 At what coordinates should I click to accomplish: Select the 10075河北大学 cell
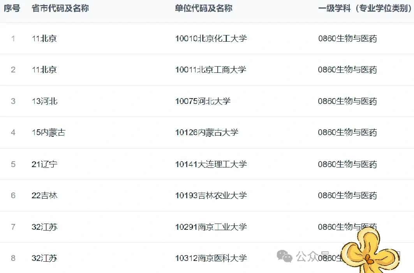click(x=203, y=101)
